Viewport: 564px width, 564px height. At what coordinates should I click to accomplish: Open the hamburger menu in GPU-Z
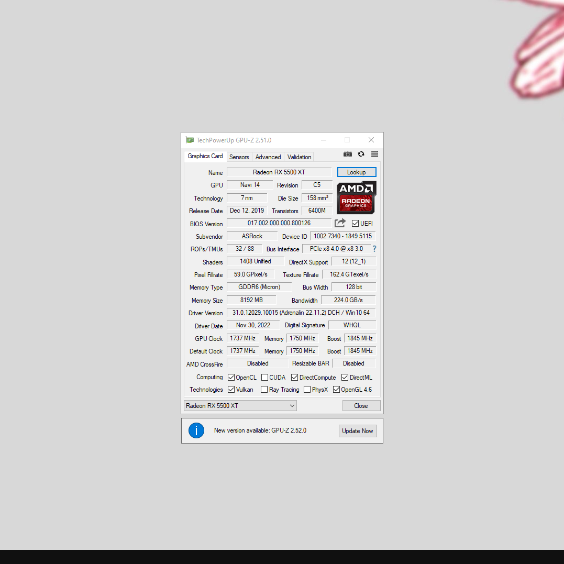point(374,154)
